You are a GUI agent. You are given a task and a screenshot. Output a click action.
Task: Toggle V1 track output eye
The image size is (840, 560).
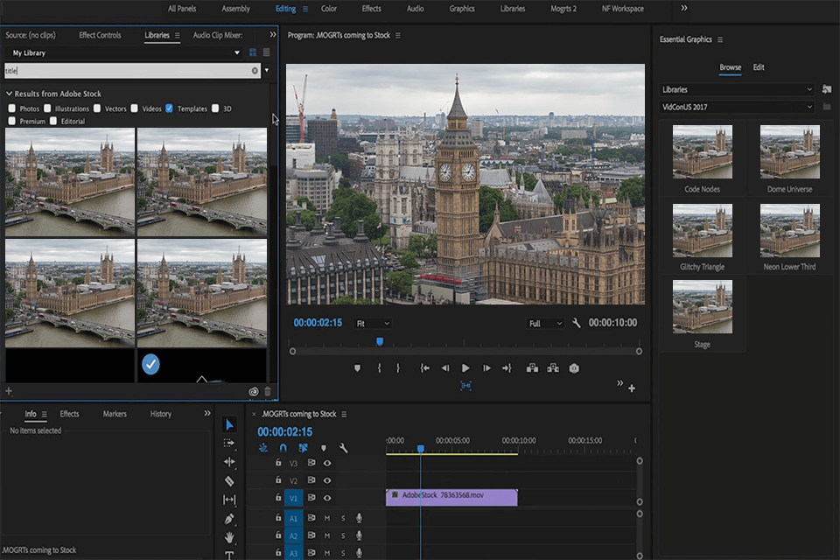[x=327, y=498]
